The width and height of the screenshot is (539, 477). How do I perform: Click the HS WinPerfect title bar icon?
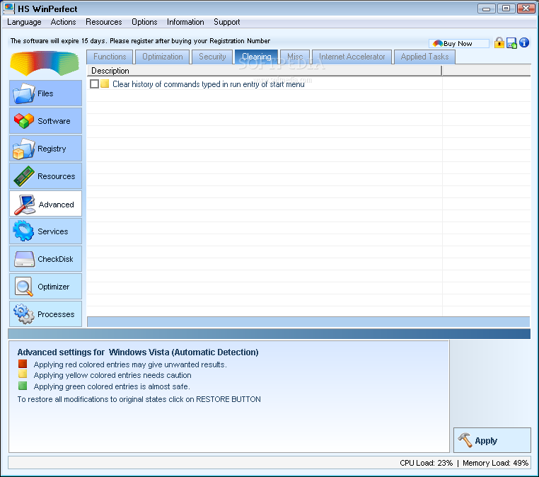tap(9, 8)
